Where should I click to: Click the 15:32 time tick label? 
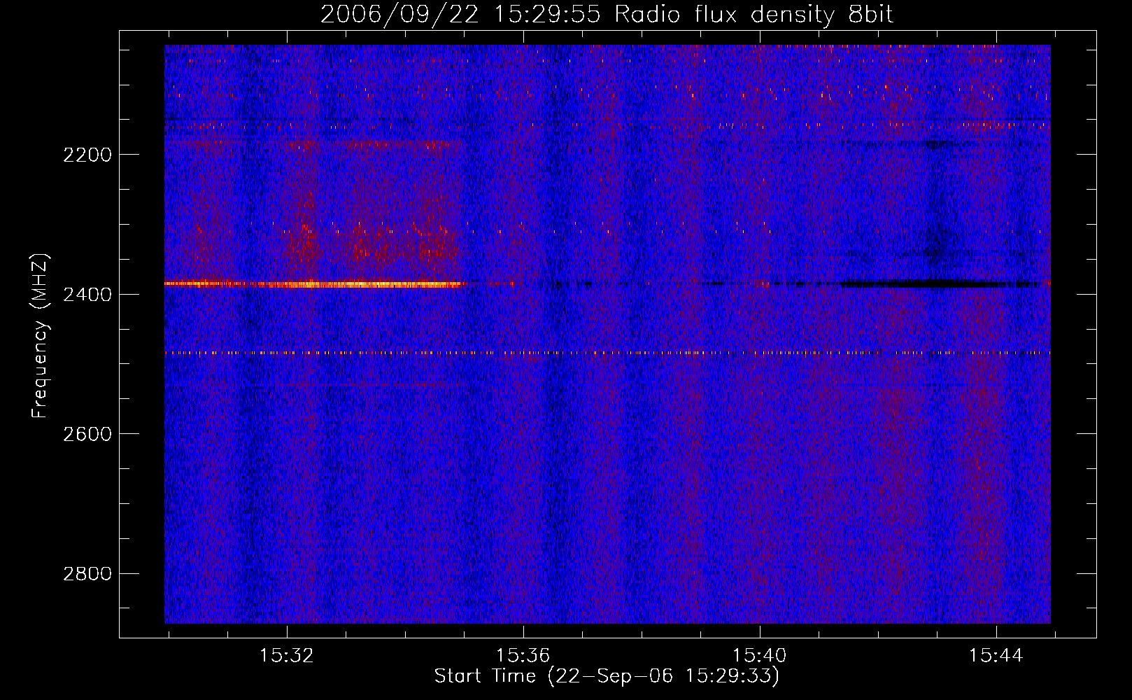click(x=286, y=656)
